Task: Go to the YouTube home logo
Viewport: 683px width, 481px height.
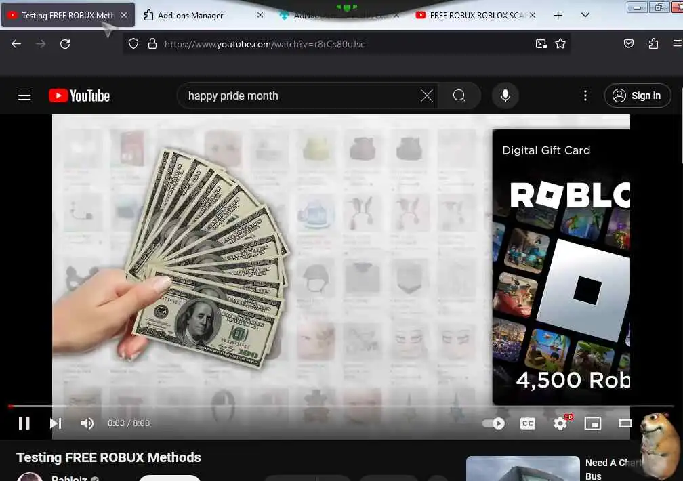Action: tap(79, 96)
